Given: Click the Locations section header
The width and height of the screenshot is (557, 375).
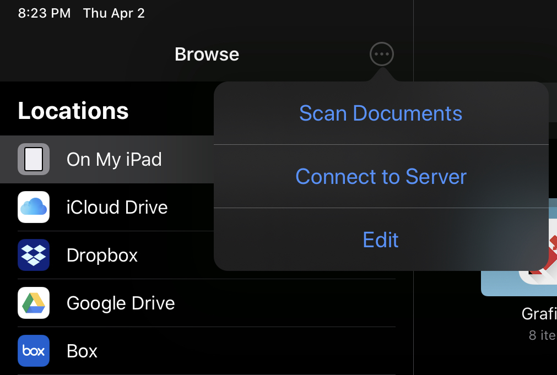Looking at the screenshot, I should [x=73, y=111].
